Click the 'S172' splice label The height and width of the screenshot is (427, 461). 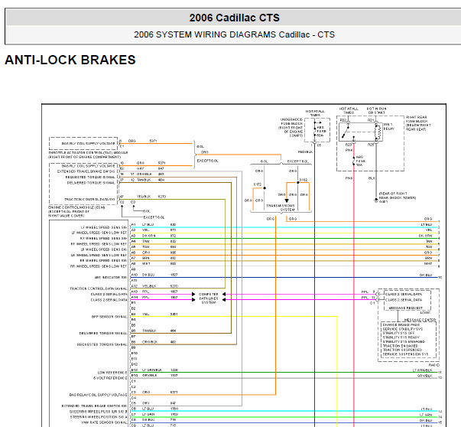257,184
